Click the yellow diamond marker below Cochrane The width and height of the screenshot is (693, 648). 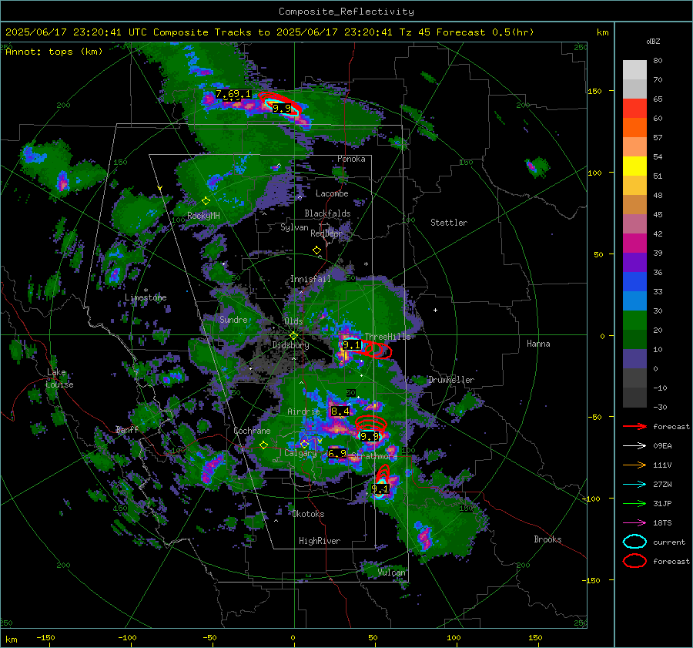click(x=263, y=445)
